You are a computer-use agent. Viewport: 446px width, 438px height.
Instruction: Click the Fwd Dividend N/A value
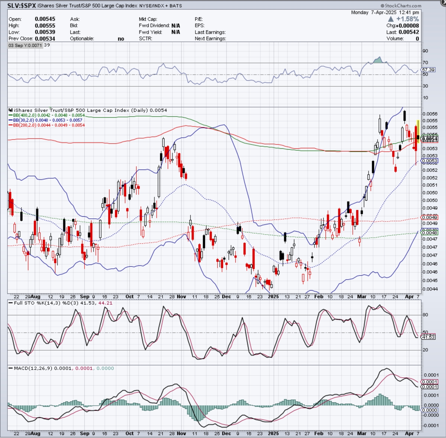(x=176, y=26)
